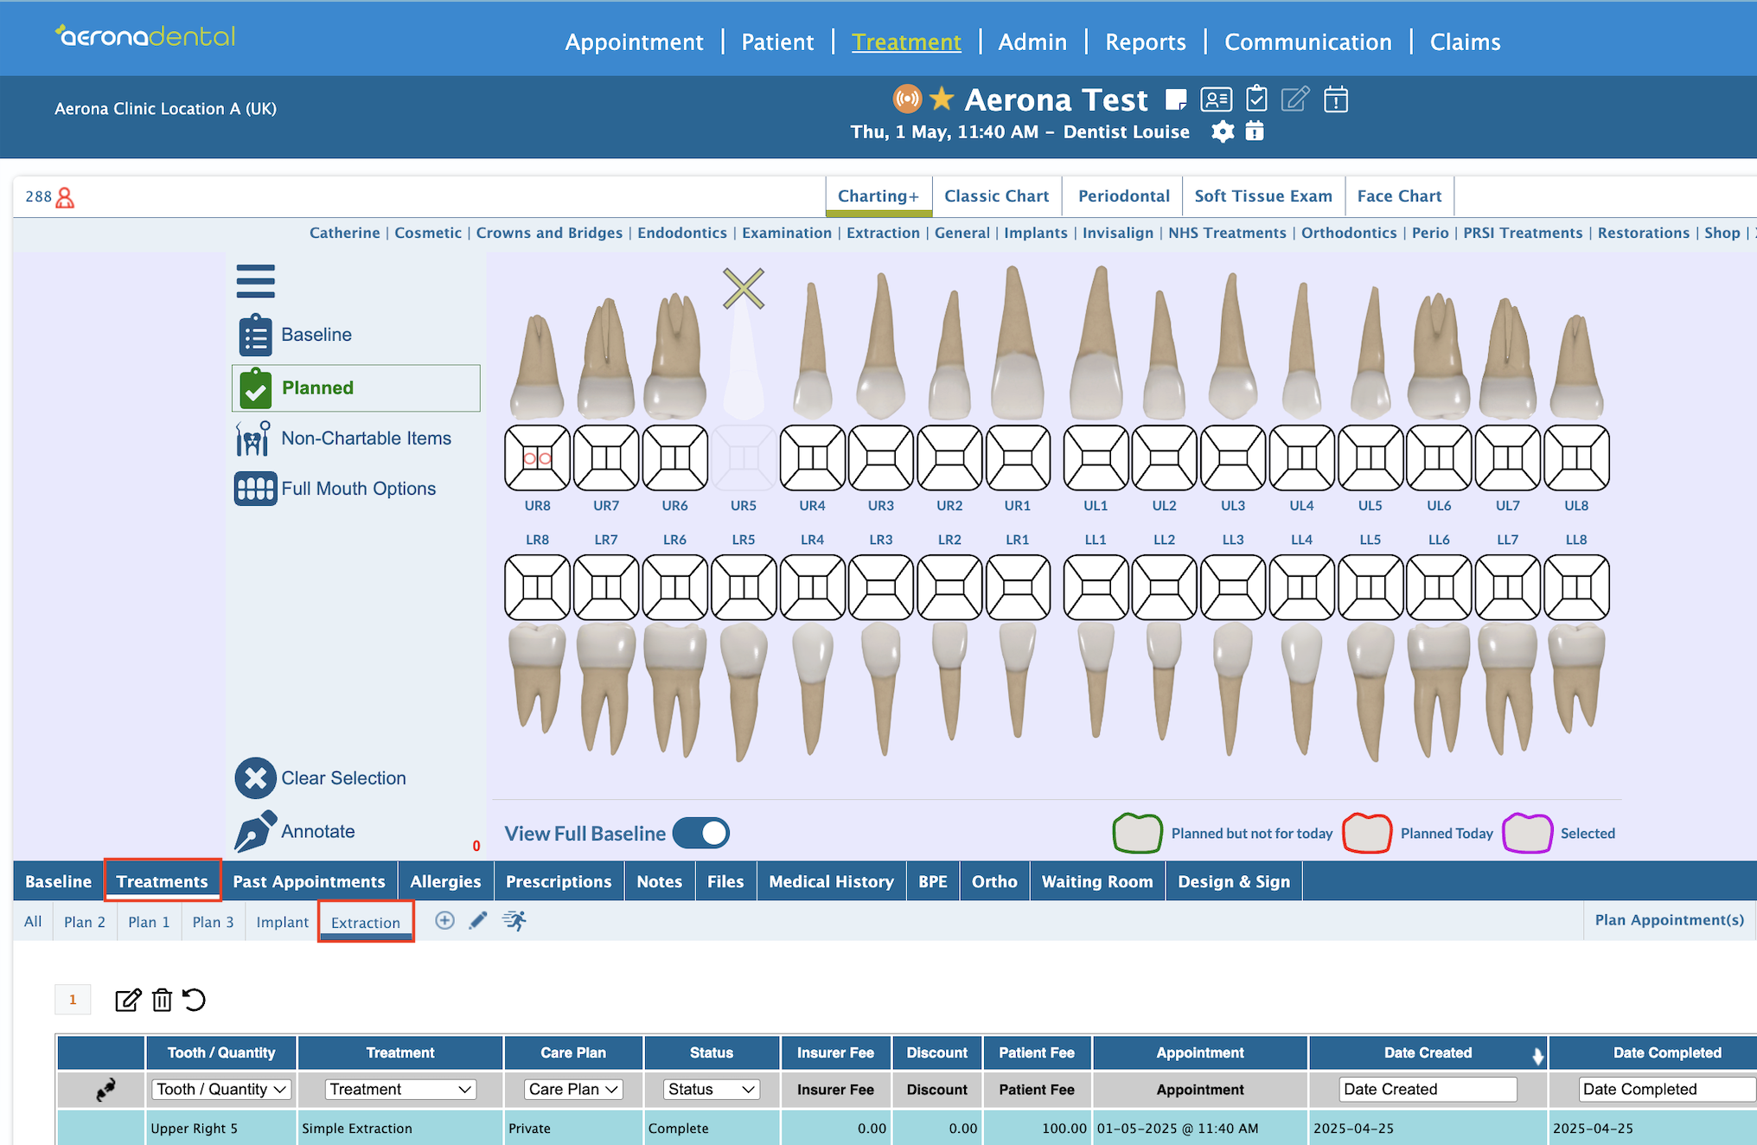Select the LL8 tooth surface box
1757x1145 pixels.
click(1576, 587)
